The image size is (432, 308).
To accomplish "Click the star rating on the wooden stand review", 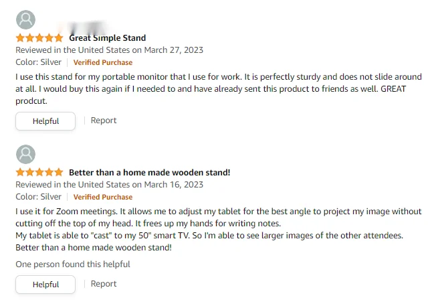I will 39,173.
